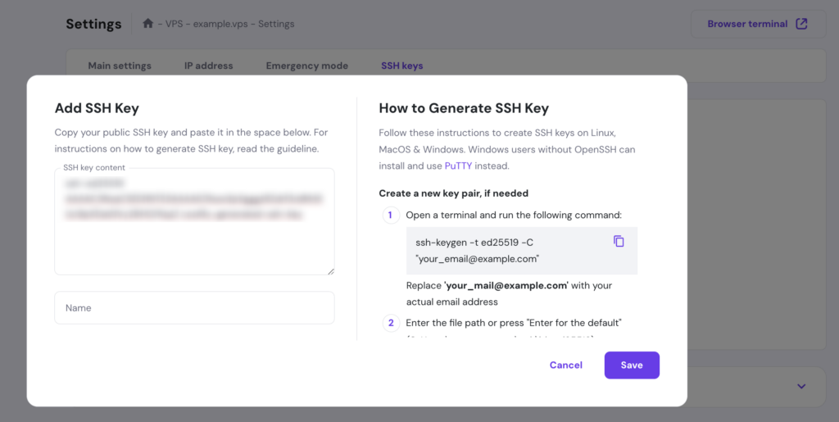Expand the collapsed section using the chevron arrow
Viewport: 839px width, 422px height.
point(801,386)
